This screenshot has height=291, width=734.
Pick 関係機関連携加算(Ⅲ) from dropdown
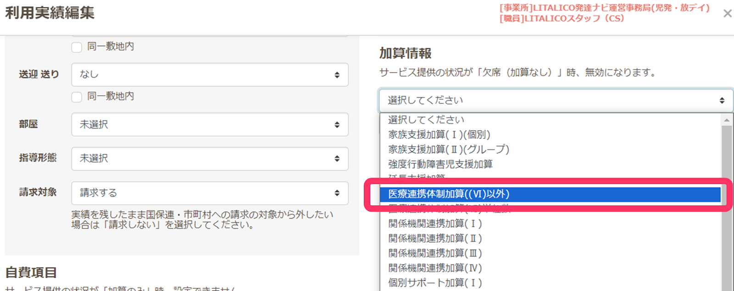click(435, 253)
